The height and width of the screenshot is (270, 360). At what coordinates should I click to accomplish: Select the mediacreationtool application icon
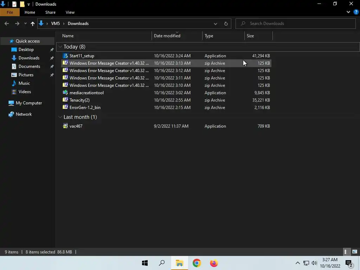pos(65,92)
